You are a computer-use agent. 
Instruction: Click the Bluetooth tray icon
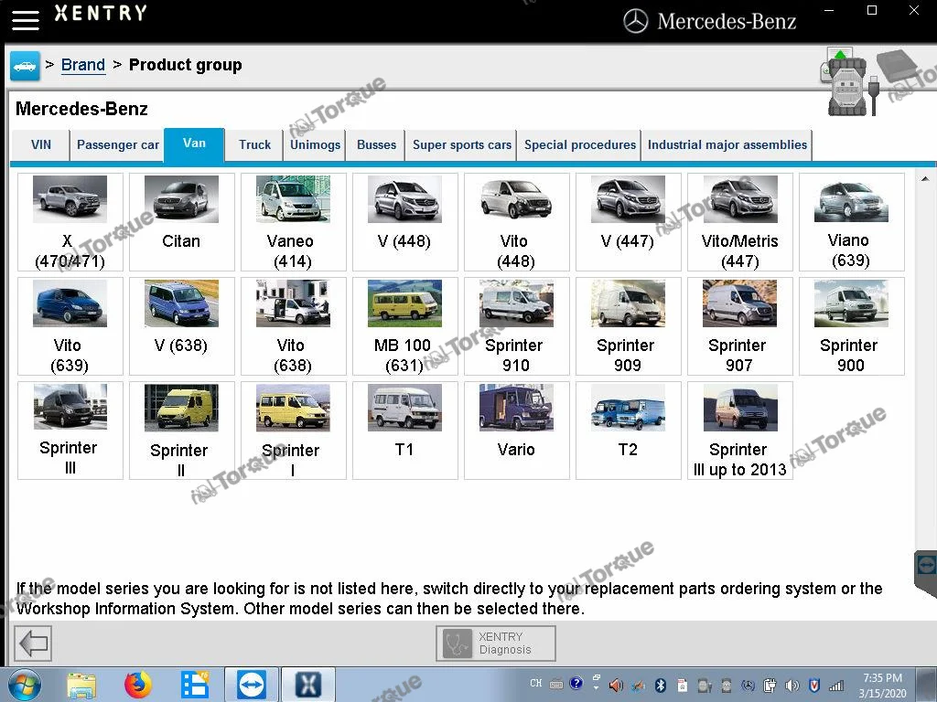[661, 686]
